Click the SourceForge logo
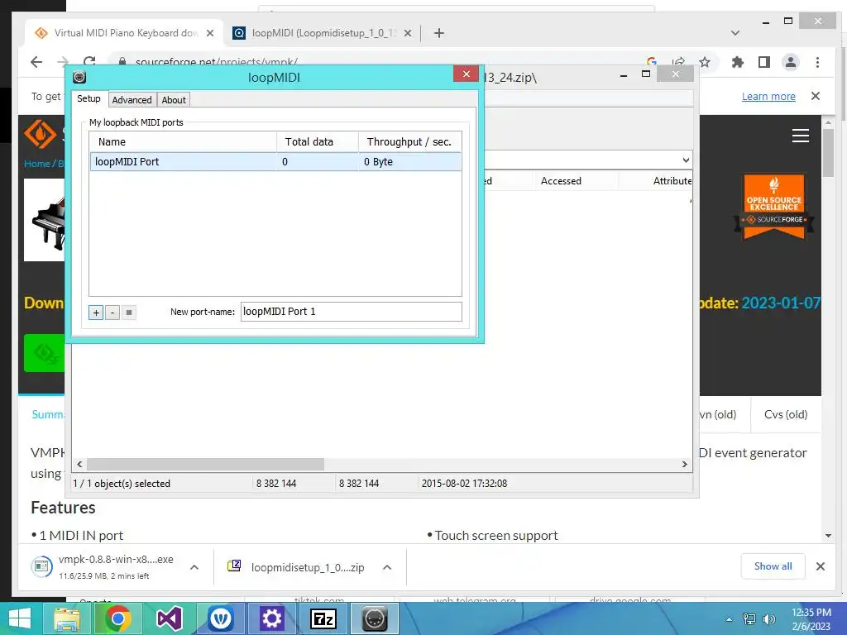Screen dimensions: 847x635 (x=41, y=135)
